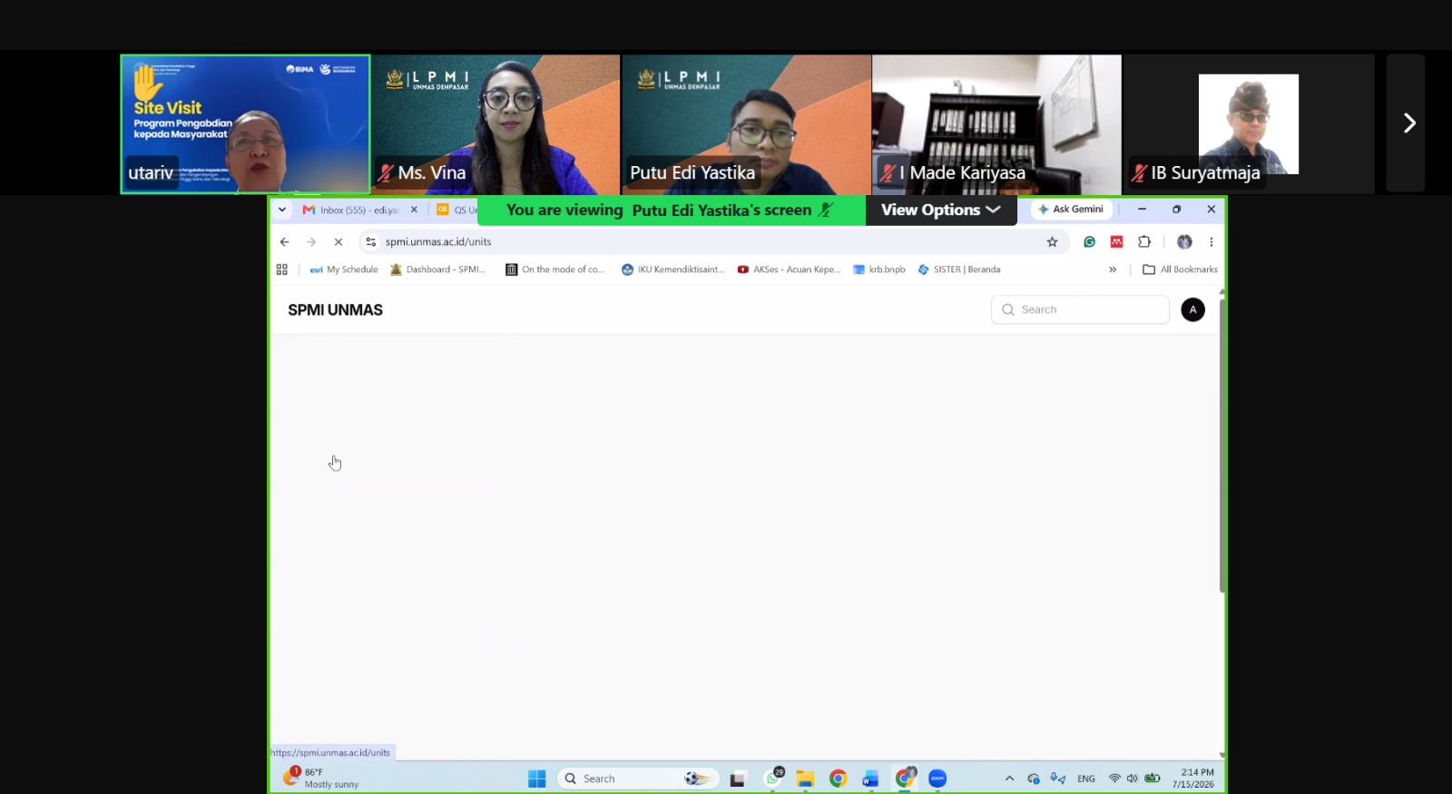Viewport: 1452px width, 794px height.
Task: Click the bookmark star icon in address bar
Action: point(1053,242)
